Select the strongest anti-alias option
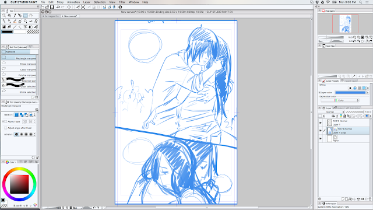The height and width of the screenshot is (210, 373). [x=31, y=134]
